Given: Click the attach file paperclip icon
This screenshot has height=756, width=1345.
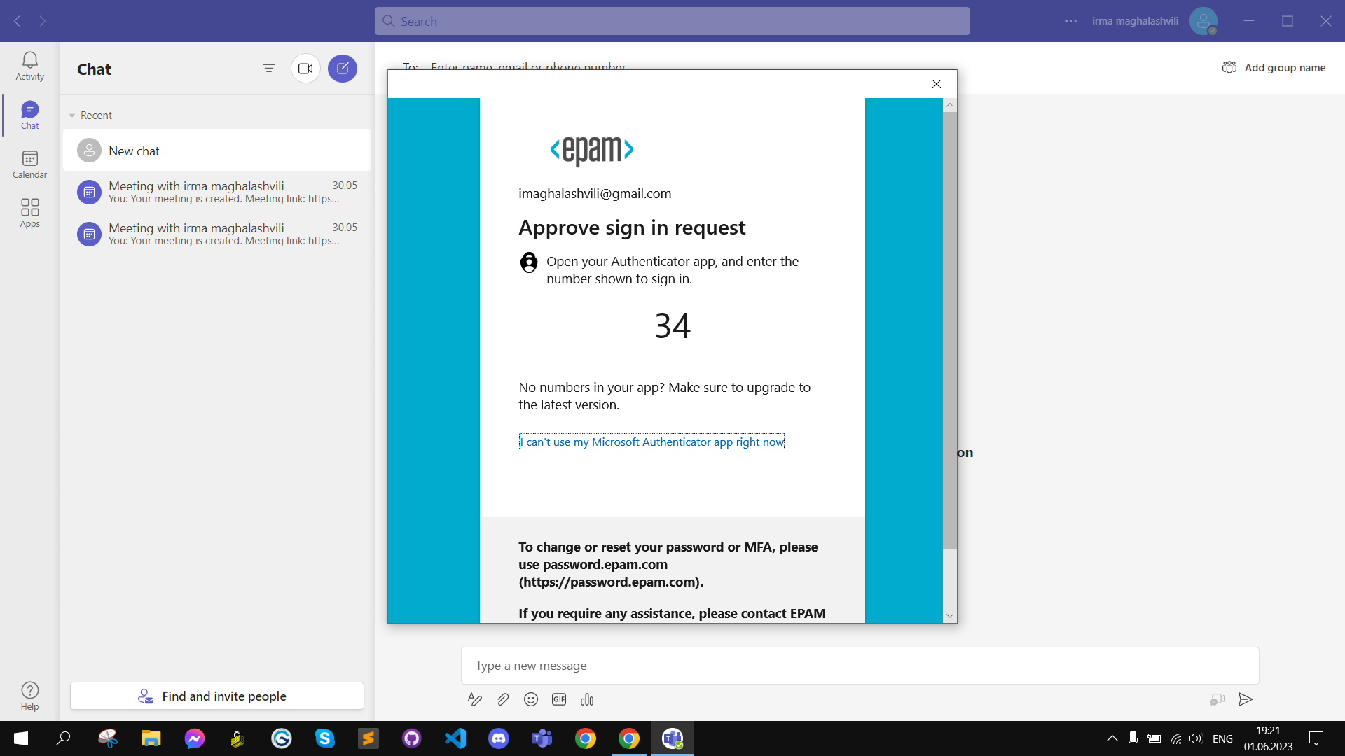Looking at the screenshot, I should tap(503, 699).
